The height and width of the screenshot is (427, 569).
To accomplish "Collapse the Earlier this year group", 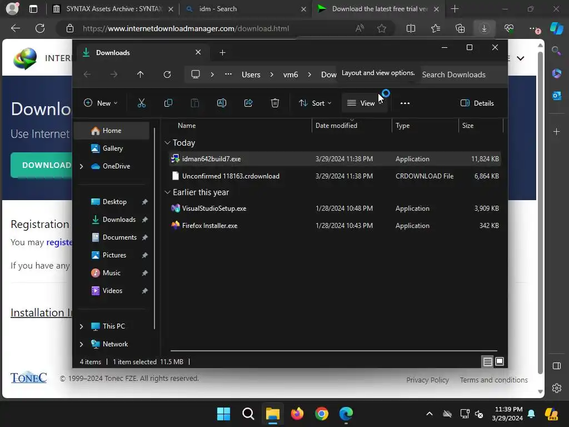I will (x=167, y=192).
